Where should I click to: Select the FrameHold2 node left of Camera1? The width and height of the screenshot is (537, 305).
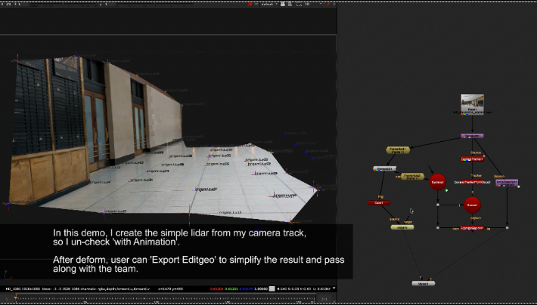(412, 177)
